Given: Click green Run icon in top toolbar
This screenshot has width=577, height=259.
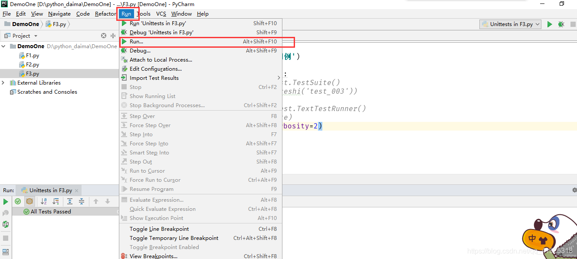Looking at the screenshot, I should (550, 24).
